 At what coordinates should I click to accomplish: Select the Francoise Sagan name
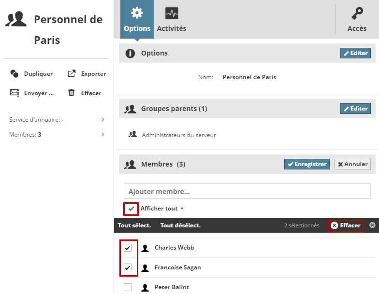click(178, 267)
